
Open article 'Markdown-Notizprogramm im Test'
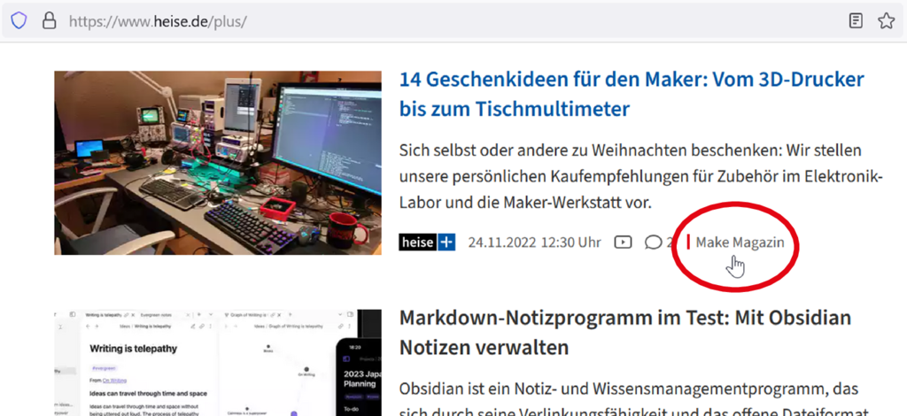pyautogui.click(x=625, y=332)
